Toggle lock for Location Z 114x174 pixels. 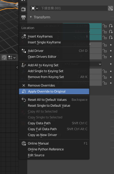point(105,38)
